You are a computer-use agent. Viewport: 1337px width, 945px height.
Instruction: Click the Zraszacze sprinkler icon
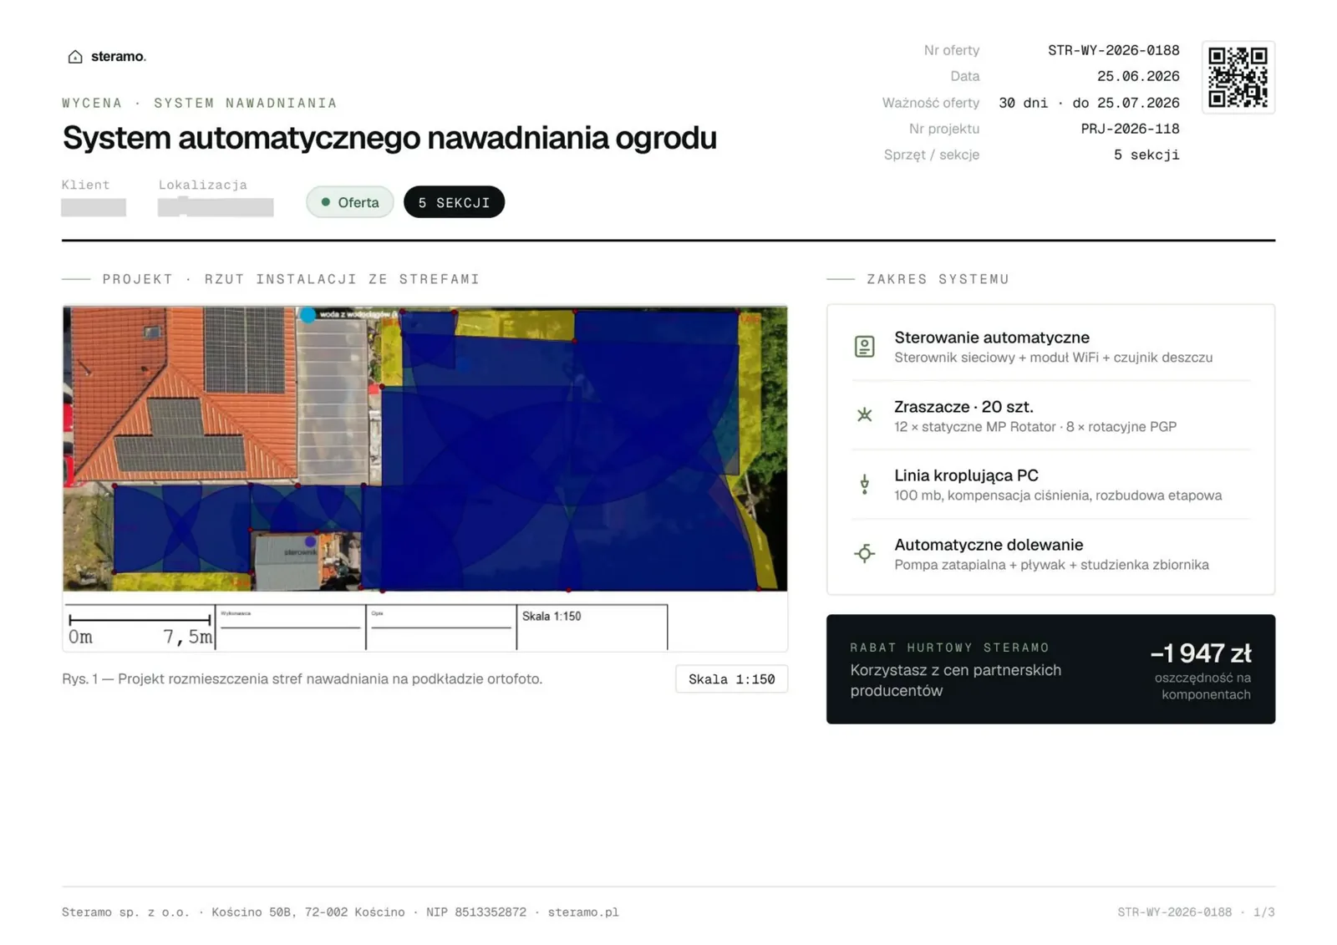coord(864,415)
